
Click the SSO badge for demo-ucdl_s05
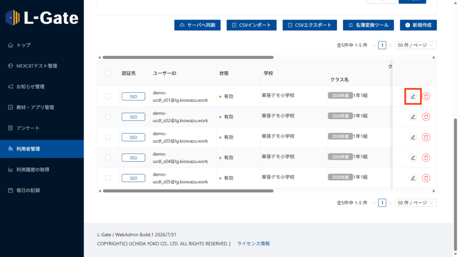coord(133,178)
